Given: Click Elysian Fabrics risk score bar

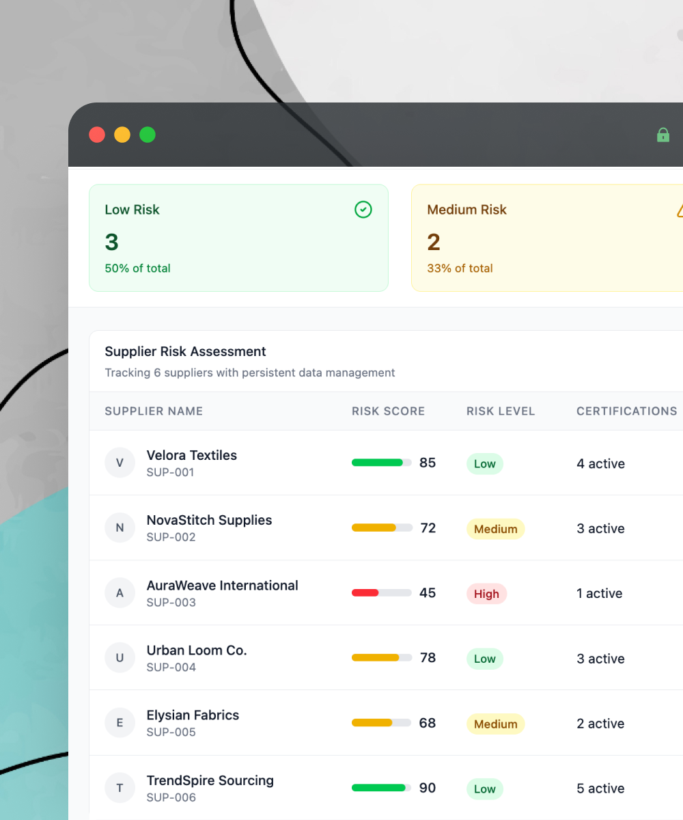Looking at the screenshot, I should [x=382, y=723].
